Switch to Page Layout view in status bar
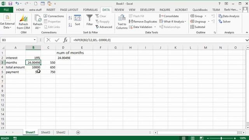This screenshot has width=249, height=140. coord(193,138)
